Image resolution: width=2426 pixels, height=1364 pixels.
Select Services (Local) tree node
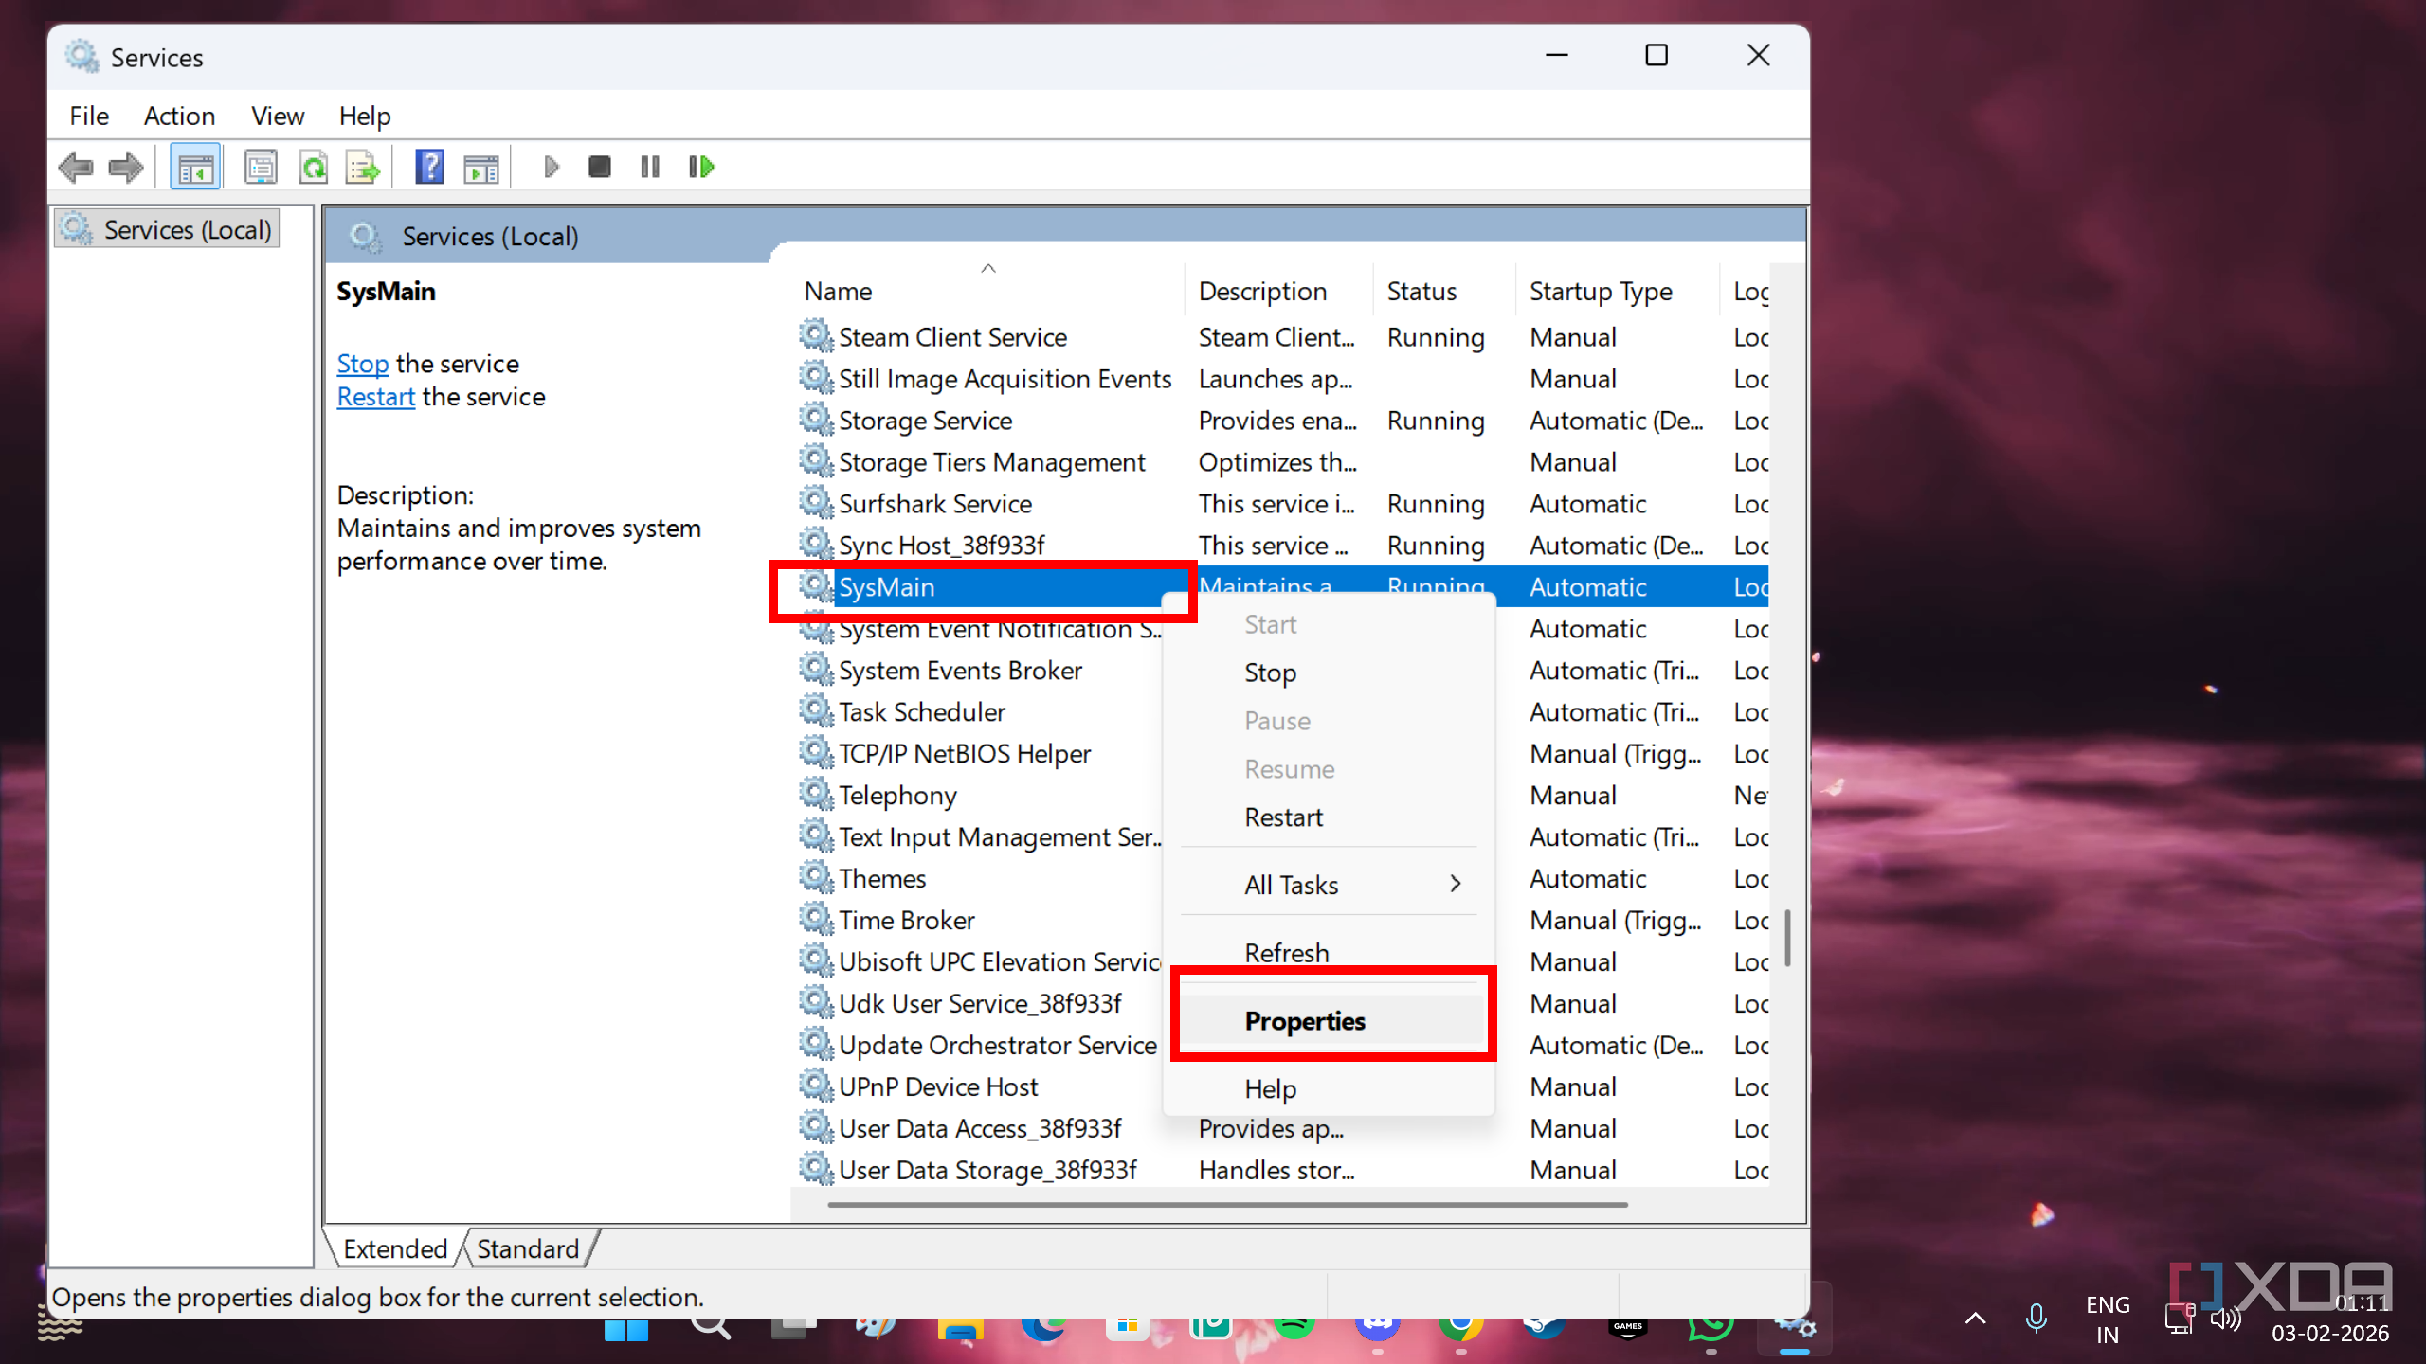pos(187,230)
